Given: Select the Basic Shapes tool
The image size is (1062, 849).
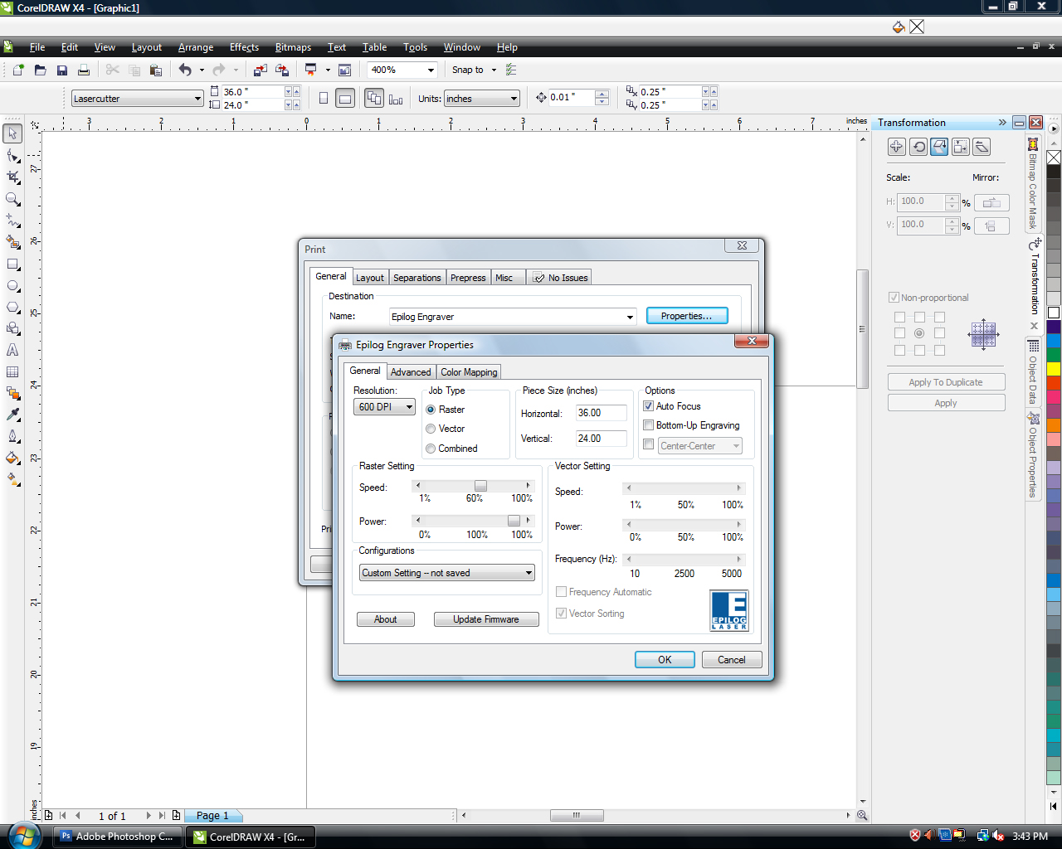Looking at the screenshot, I should (12, 328).
